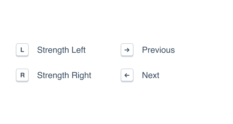Image resolution: width=233 pixels, height=124 pixels.
Task: Activate the Strength Right shortcut text
Action: pos(64,75)
